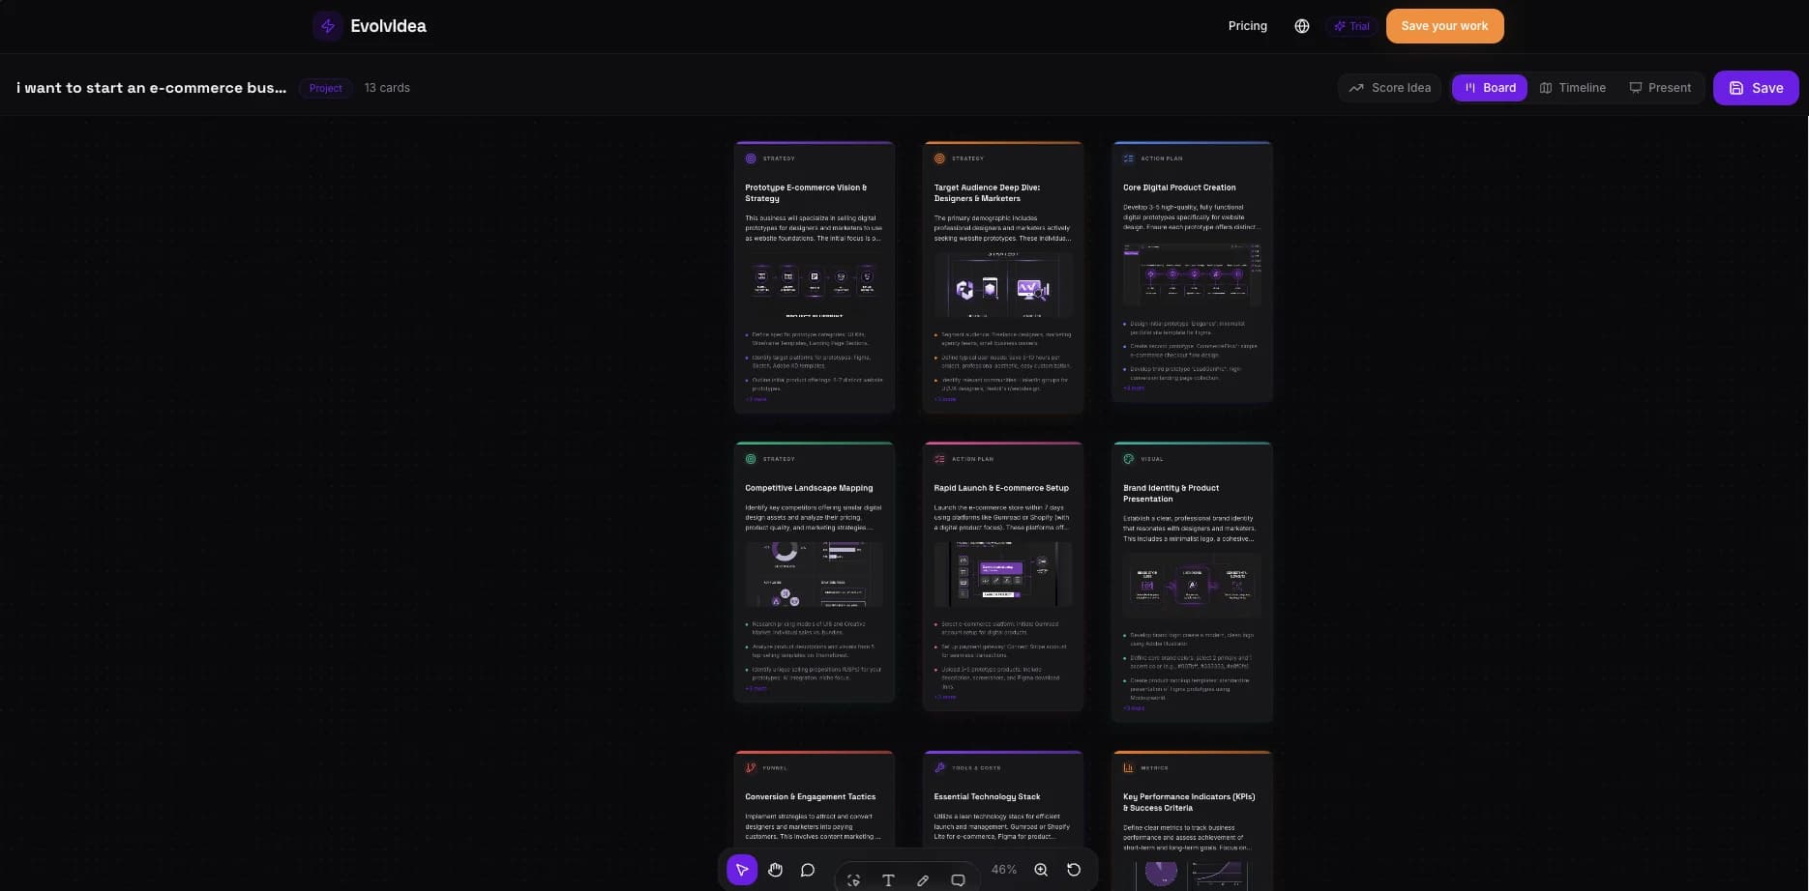Viewport: 1809px width, 891px height.
Task: Open Present mode
Action: [1660, 88]
